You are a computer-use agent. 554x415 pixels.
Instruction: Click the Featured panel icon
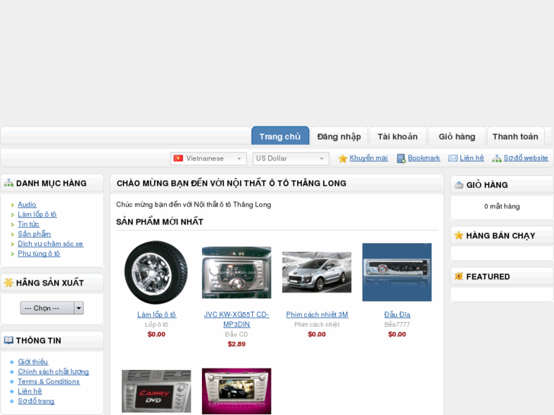[x=459, y=276]
